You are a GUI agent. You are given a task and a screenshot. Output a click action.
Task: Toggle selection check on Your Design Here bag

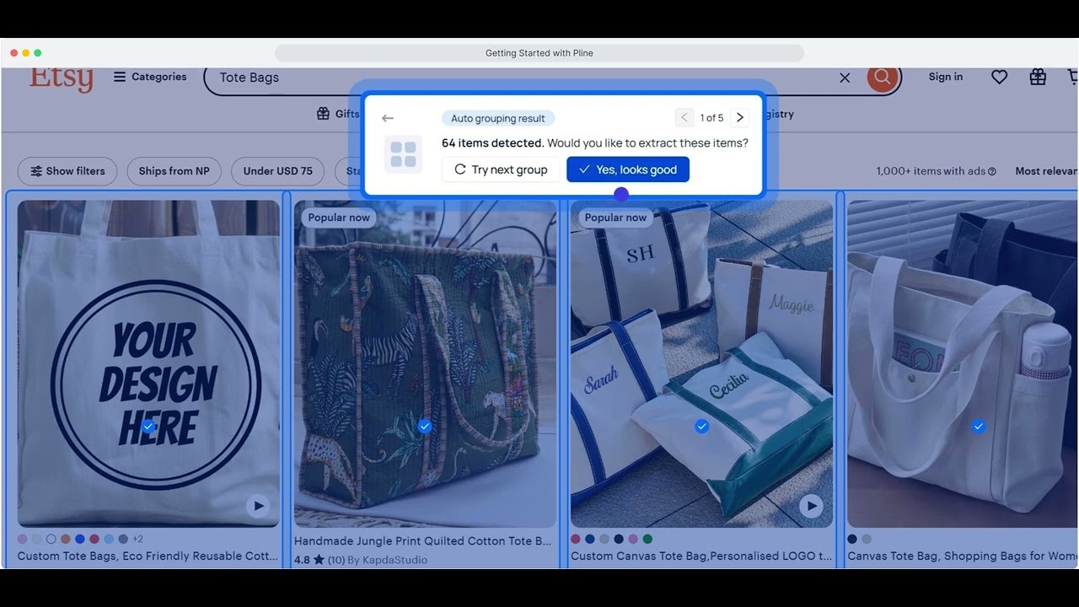coord(148,427)
